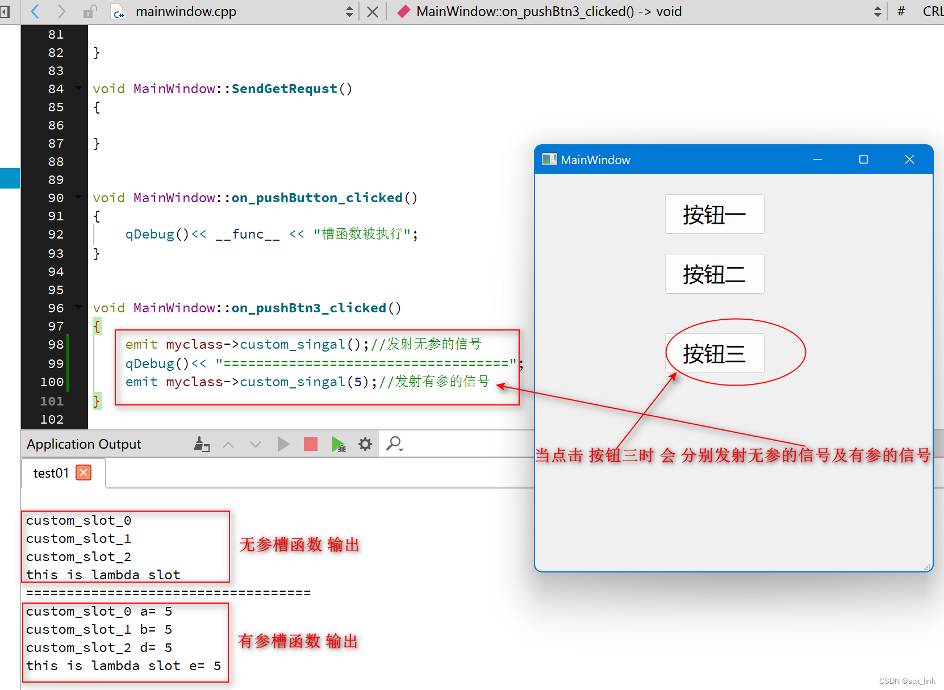Image resolution: width=944 pixels, height=690 pixels.
Task: Click the __func__ token on line 92
Action: [x=248, y=234]
